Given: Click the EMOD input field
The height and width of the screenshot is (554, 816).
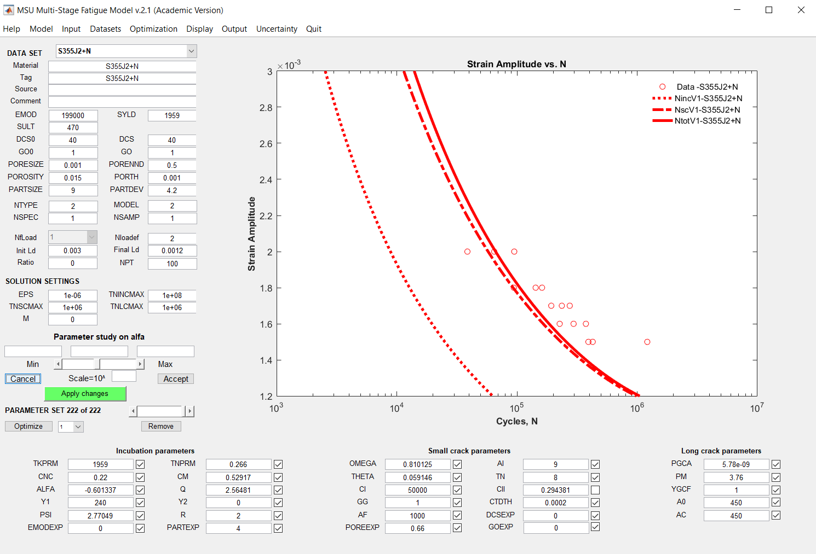Looking at the screenshot, I should coord(73,115).
